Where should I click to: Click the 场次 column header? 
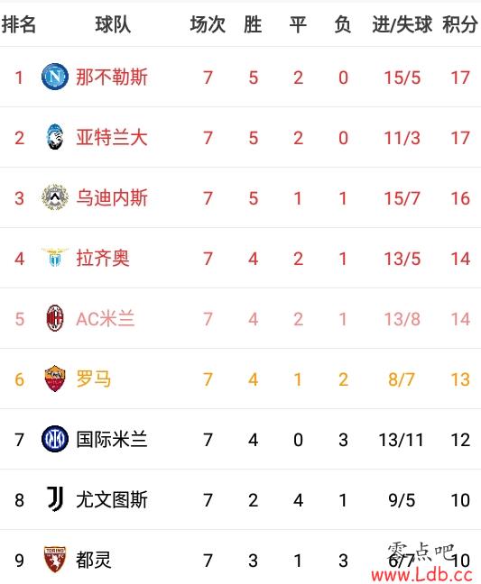tap(208, 24)
